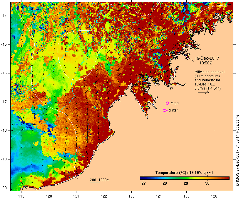Click longitude axis label '122'
Image resolution: width=241 pixels, height=199 pixels.
[x=104, y=196]
